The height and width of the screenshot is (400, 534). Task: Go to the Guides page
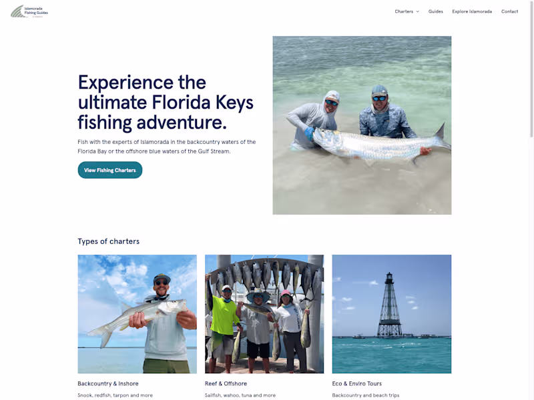coord(436,11)
